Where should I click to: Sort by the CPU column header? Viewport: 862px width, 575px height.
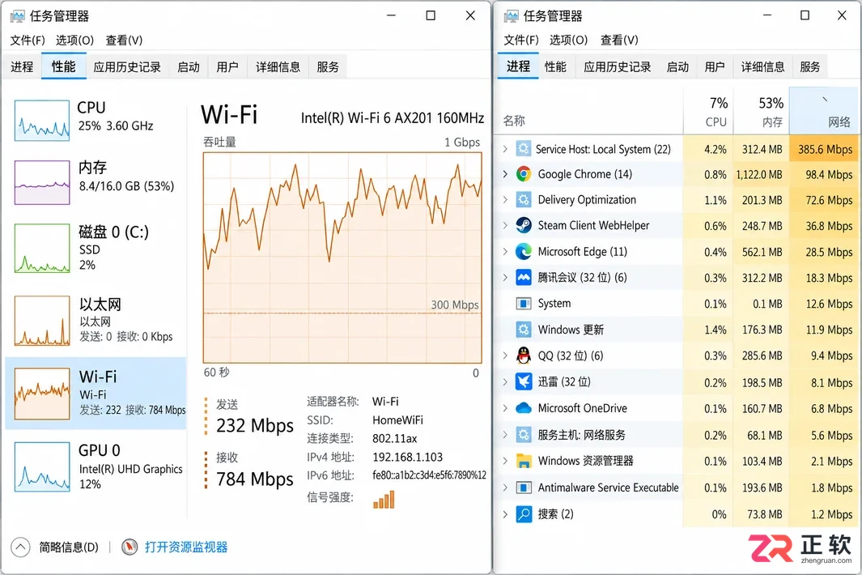click(x=709, y=111)
